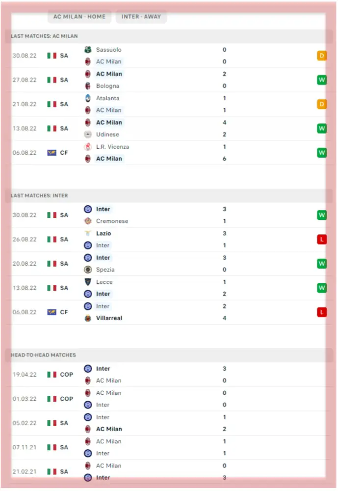This screenshot has height=491, width=338.
Task: Click the Lazio team crest icon
Action: point(88,234)
